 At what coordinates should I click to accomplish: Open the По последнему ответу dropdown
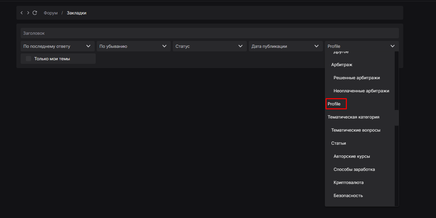(57, 46)
